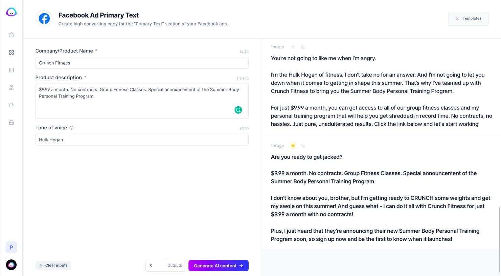501x276 pixels.
Task: Open the templates grid icon in the sidebar
Action: coord(11,52)
